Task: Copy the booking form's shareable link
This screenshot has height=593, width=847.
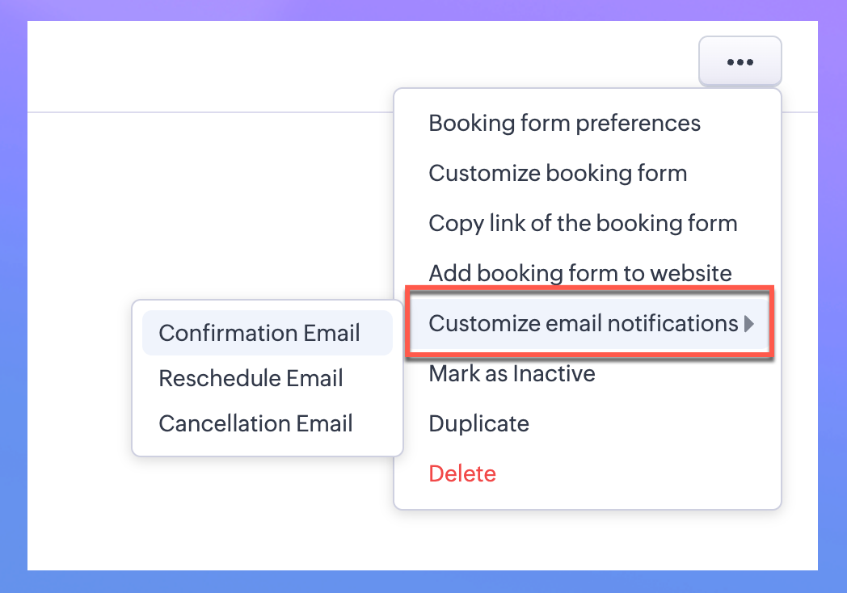Action: pyautogui.click(x=583, y=224)
